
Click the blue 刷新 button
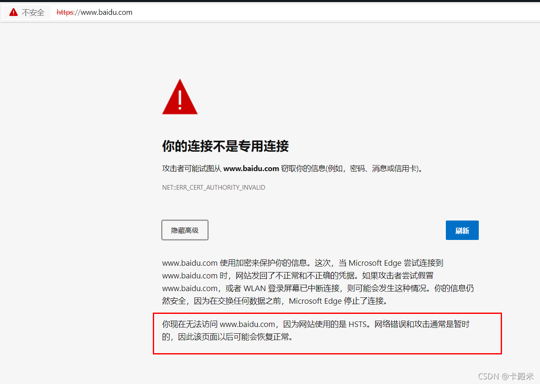(462, 230)
